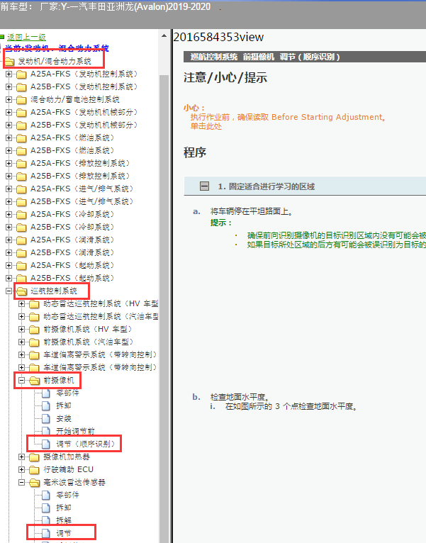This screenshot has width=426, height=543.
Task: Expand the 摄像机加热器 node
Action: tap(22, 457)
